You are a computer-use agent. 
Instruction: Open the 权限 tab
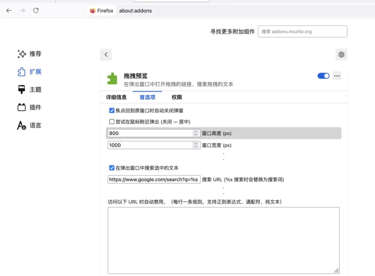coord(177,97)
